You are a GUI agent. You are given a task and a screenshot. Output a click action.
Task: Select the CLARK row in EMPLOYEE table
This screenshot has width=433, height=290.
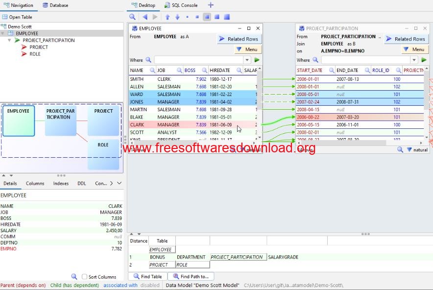click(193, 124)
